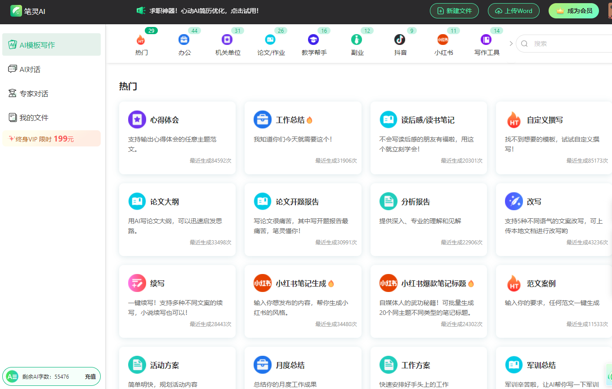Image resolution: width=612 pixels, height=389 pixels.
Task: Click the document icon of 活动方案
Action: pyautogui.click(x=137, y=365)
